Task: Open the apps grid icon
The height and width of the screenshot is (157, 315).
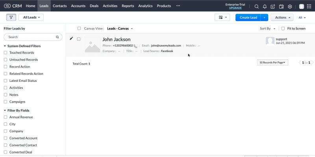Action: (x=309, y=6)
